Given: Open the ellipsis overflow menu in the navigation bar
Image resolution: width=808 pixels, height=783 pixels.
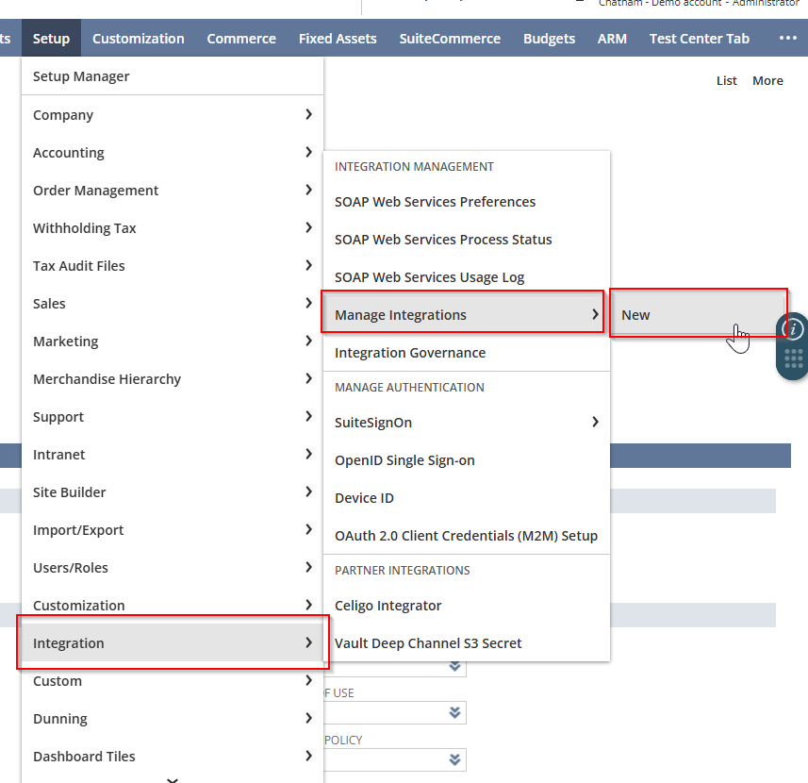Looking at the screenshot, I should tap(788, 38).
